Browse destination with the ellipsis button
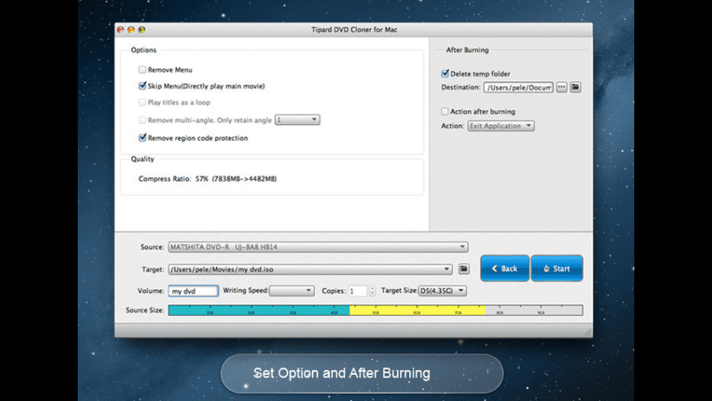 coord(561,88)
